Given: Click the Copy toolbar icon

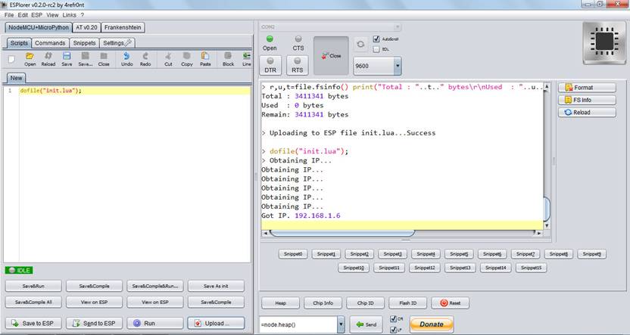Looking at the screenshot, I should point(186,59).
